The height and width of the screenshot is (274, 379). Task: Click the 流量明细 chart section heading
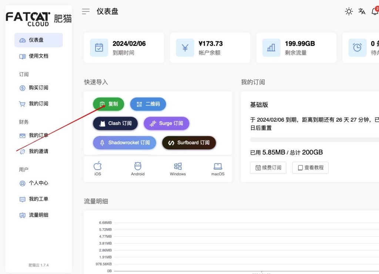96,201
